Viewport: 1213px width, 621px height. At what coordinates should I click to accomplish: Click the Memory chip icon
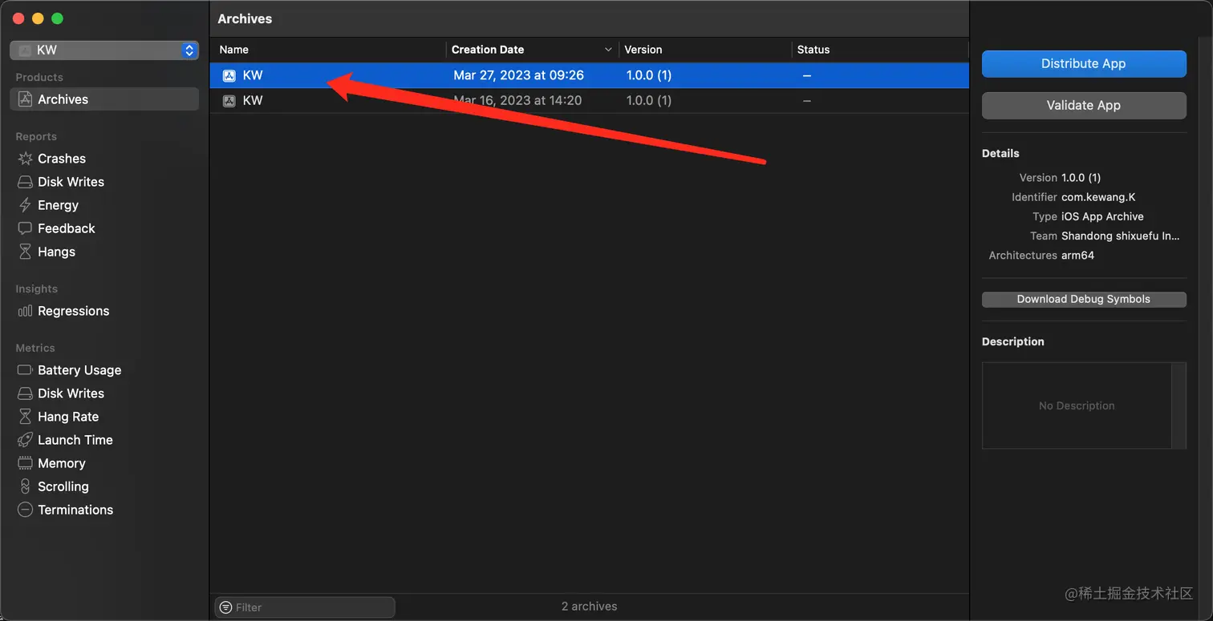coord(25,463)
